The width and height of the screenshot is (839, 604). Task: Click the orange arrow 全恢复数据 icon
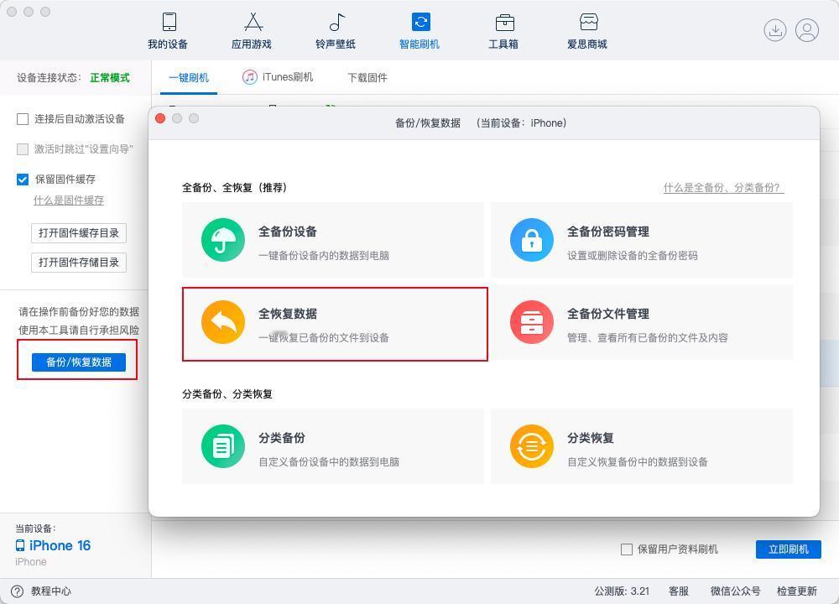[x=223, y=322]
